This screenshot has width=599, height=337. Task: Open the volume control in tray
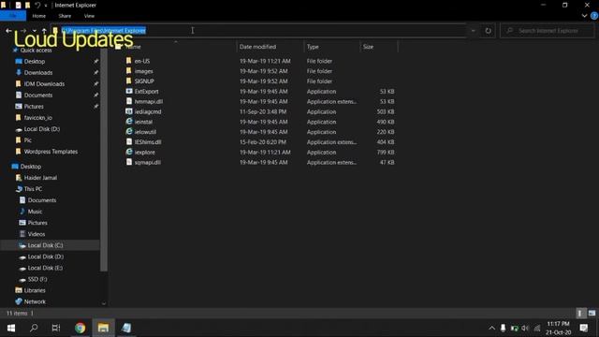(x=525, y=328)
